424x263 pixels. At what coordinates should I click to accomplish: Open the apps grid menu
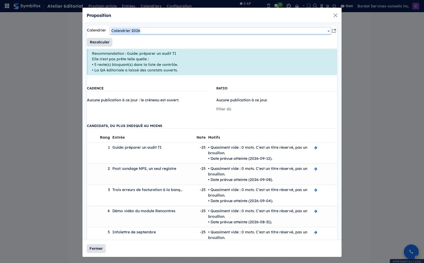pyautogui.click(x=7, y=6)
